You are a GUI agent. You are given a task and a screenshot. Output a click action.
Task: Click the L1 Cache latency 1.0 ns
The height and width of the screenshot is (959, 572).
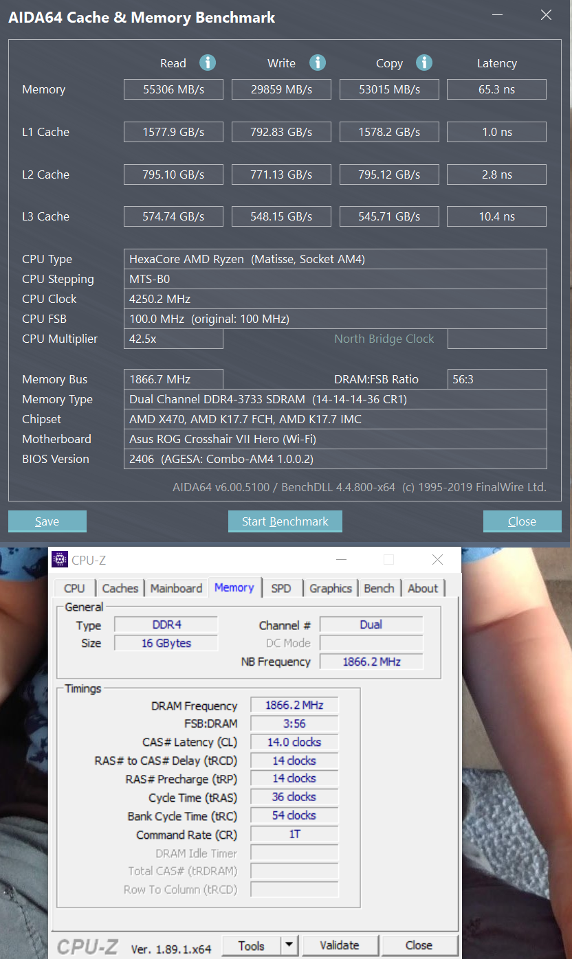[x=496, y=132]
